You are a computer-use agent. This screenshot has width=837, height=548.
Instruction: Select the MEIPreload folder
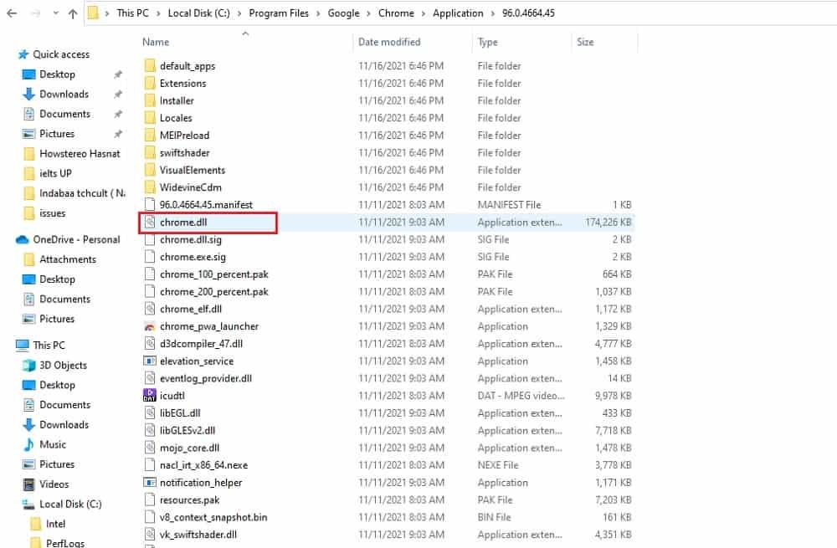pos(184,135)
